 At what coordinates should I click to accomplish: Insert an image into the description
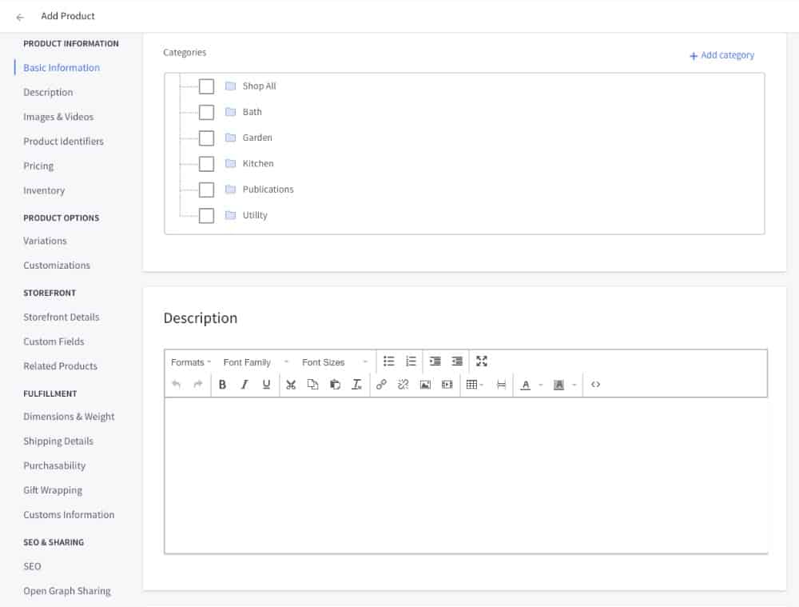click(425, 385)
